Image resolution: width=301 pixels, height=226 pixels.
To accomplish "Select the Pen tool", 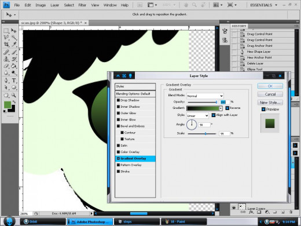I will click(x=6, y=81).
